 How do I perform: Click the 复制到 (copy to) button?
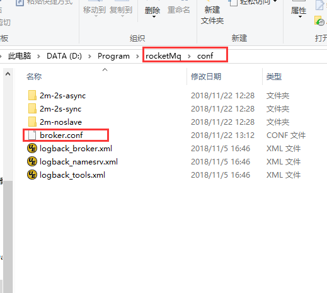(121, 10)
